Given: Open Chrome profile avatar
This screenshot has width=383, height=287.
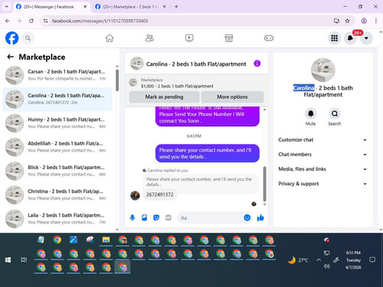Looking at the screenshot, I should click(x=364, y=21).
